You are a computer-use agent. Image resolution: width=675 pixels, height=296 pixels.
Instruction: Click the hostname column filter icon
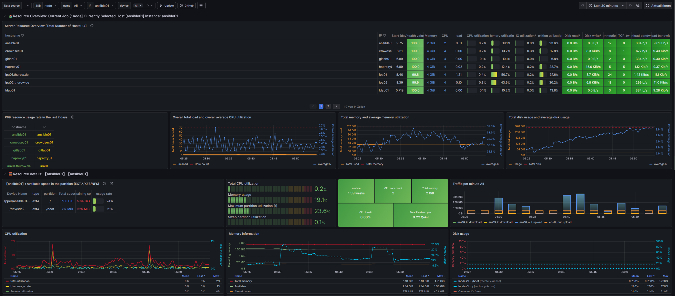[x=23, y=36]
